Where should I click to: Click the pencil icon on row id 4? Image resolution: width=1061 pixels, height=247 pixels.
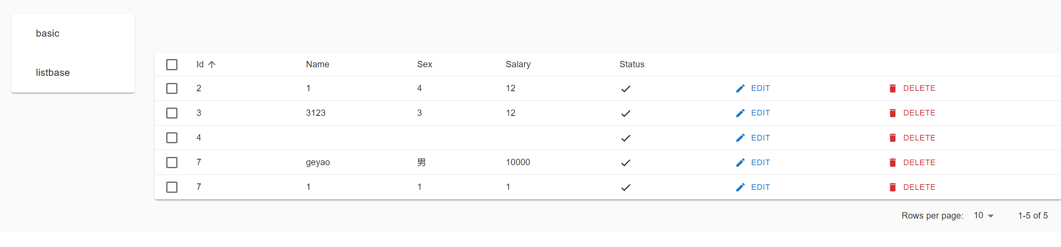(x=740, y=138)
